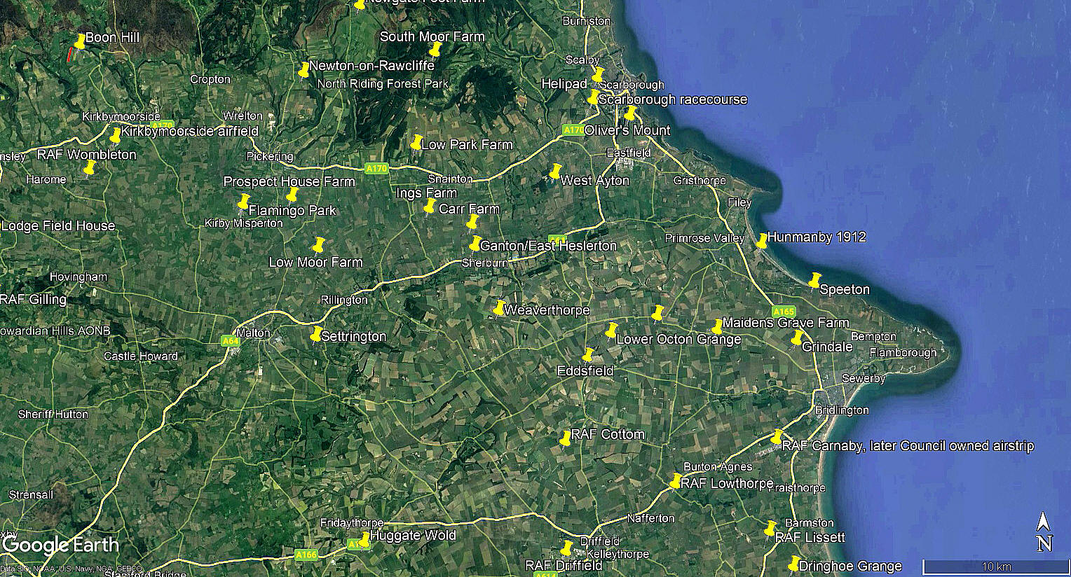Select the A165 road shield
Screen dimensions: 1071x577
(x=784, y=312)
